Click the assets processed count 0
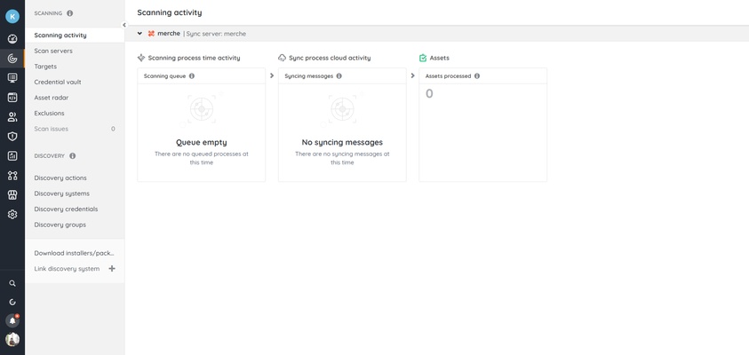This screenshot has width=749, height=355. tap(429, 94)
